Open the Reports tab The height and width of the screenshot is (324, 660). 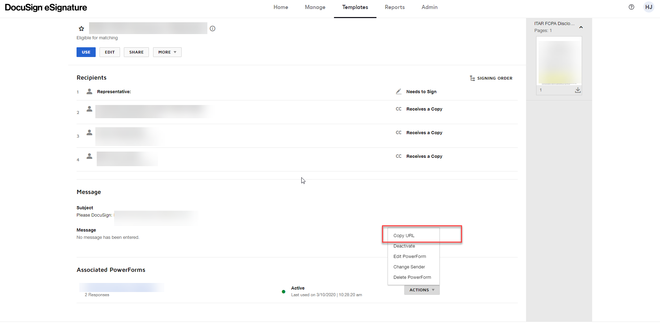[x=395, y=7]
